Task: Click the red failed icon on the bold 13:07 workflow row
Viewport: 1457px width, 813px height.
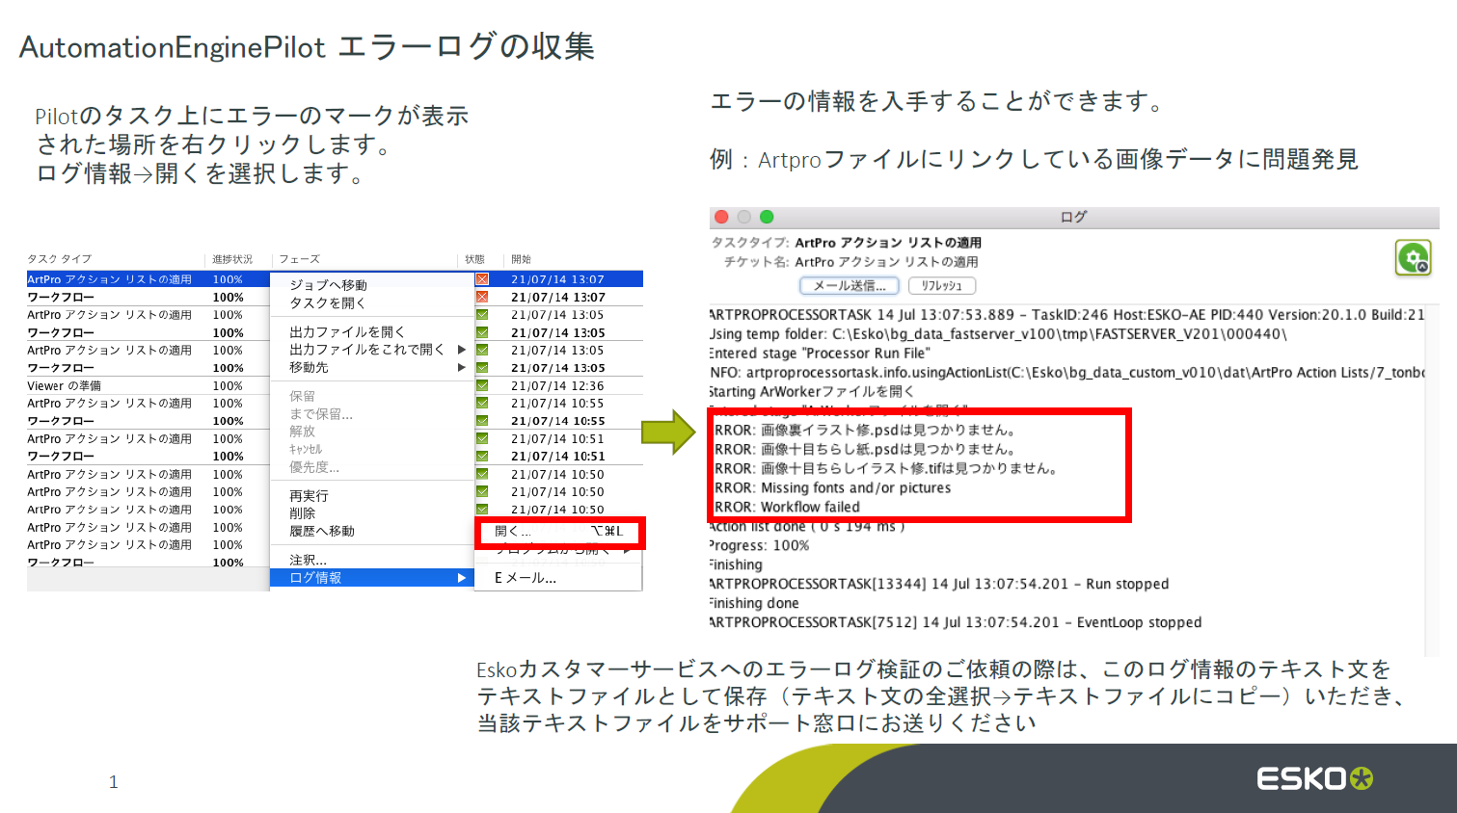Action: (x=482, y=297)
